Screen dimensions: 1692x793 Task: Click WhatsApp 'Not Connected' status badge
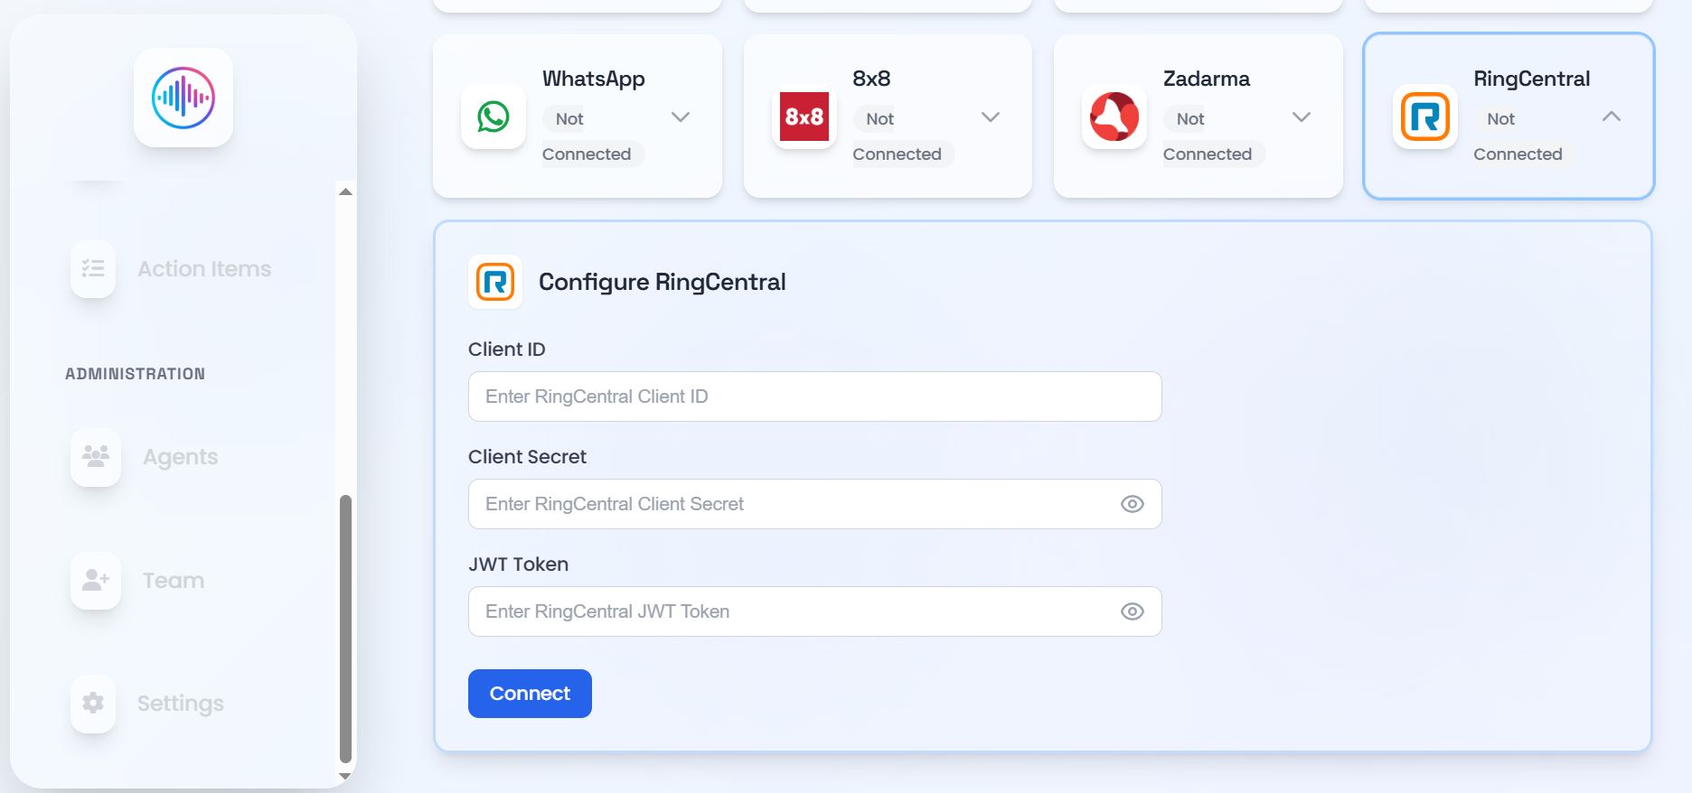tap(592, 136)
